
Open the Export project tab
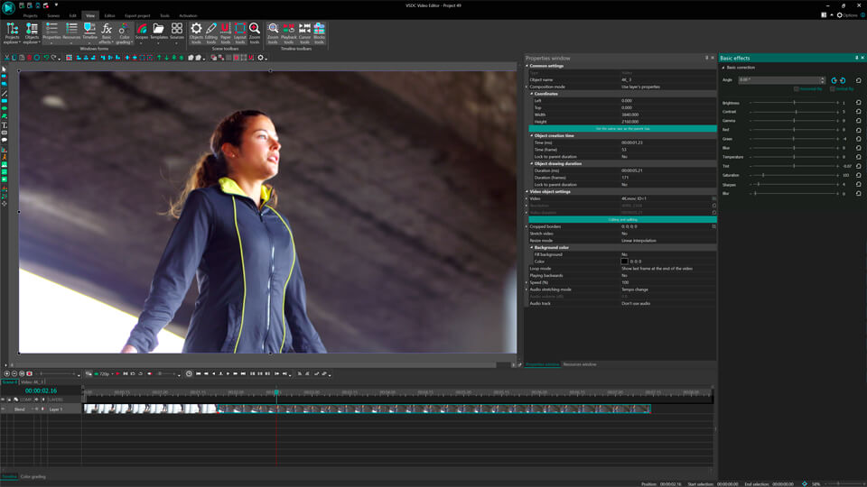point(137,15)
